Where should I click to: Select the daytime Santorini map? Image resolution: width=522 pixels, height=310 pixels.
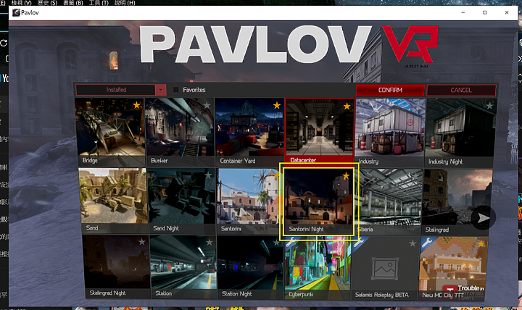[249, 201]
